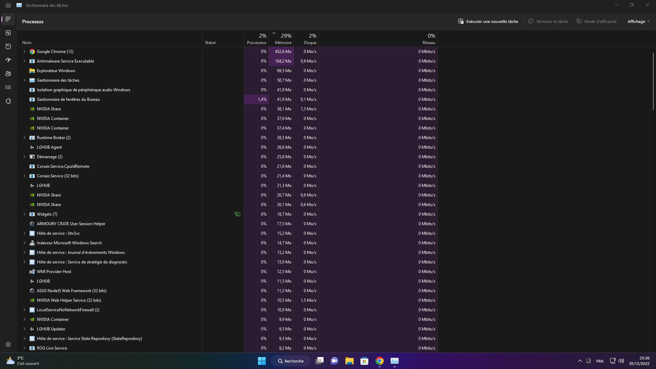Open the Startup apps tab in sidebar
The height and width of the screenshot is (369, 656).
click(8, 60)
